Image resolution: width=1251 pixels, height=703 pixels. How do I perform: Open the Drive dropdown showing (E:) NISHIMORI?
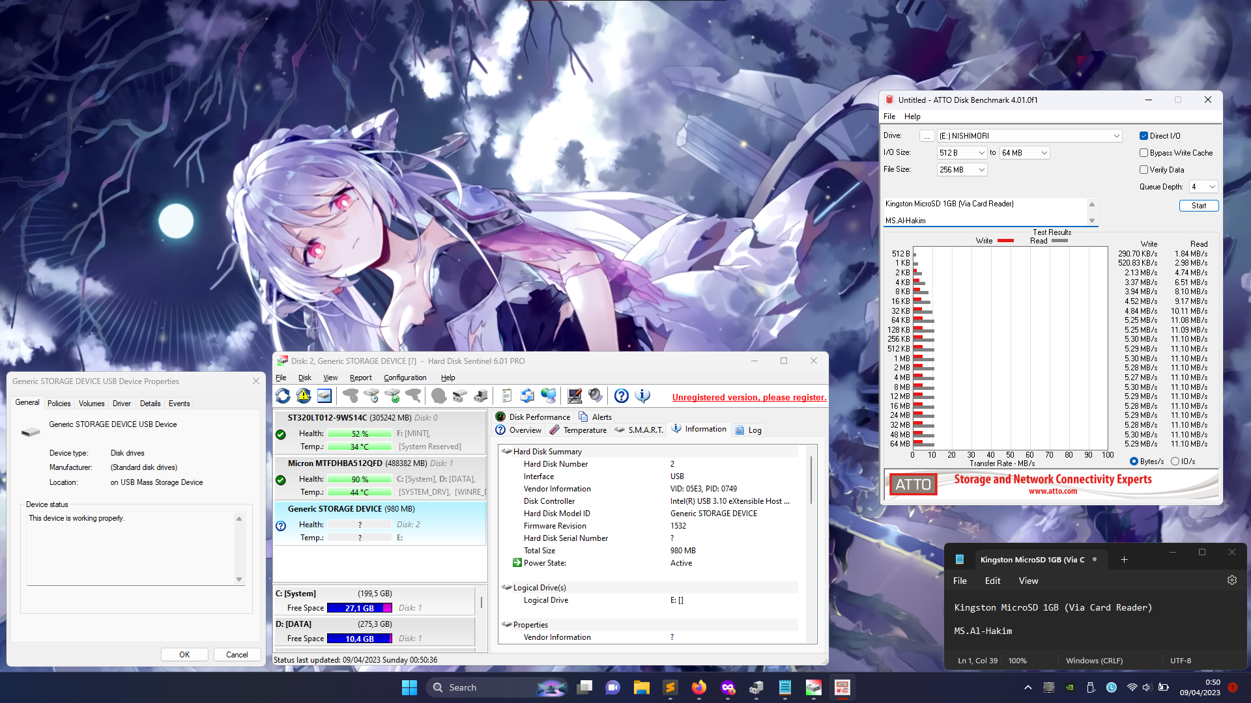tap(1029, 136)
